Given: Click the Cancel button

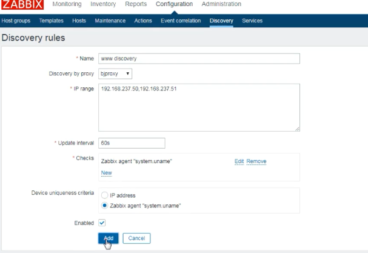Looking at the screenshot, I should (x=136, y=238).
